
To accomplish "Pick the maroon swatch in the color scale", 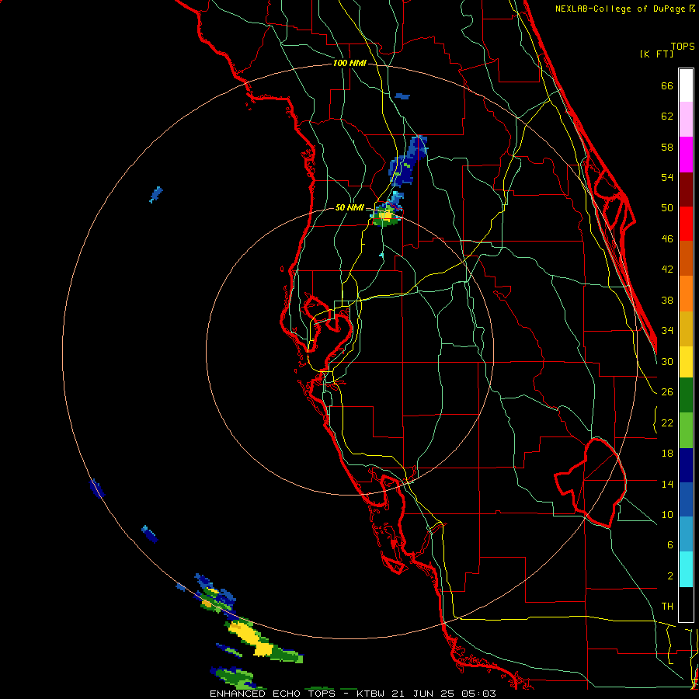I will (x=686, y=189).
